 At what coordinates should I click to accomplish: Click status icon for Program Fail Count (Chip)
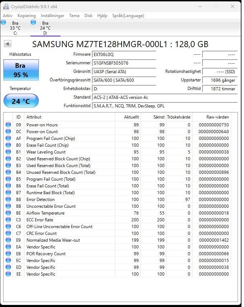8,138
